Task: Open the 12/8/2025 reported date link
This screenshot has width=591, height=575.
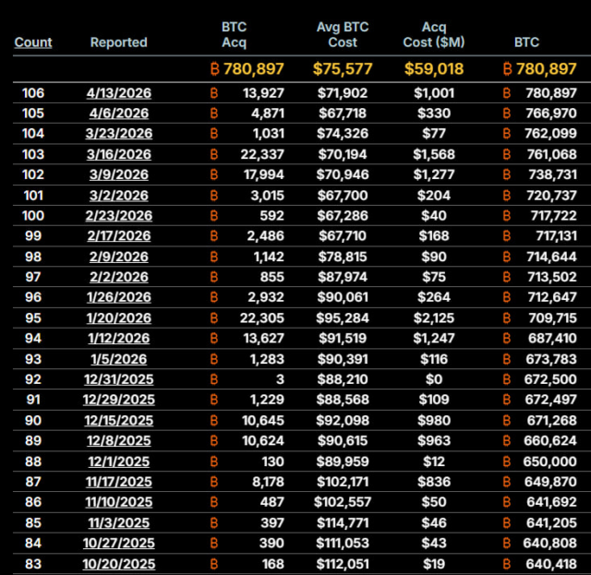Action: tap(119, 441)
